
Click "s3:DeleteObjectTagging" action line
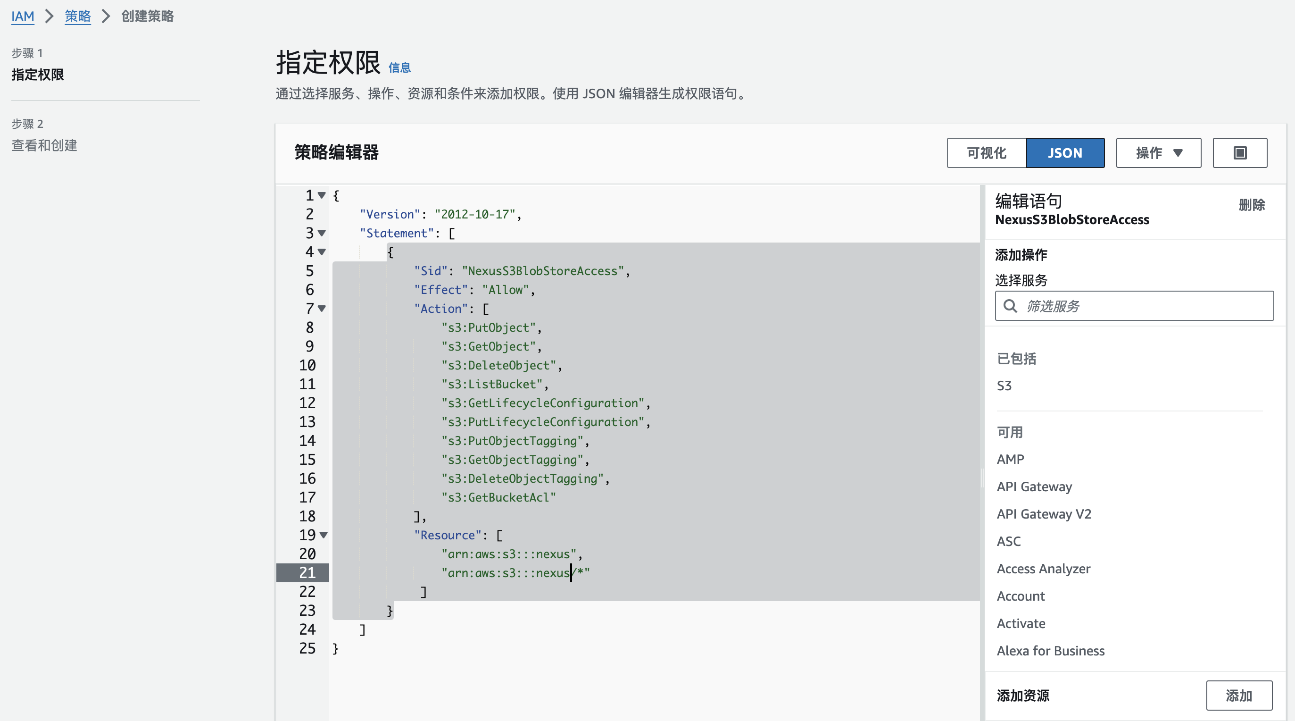click(522, 478)
